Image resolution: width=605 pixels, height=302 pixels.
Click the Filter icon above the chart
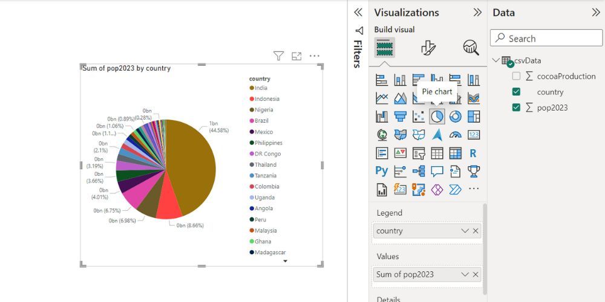(278, 56)
